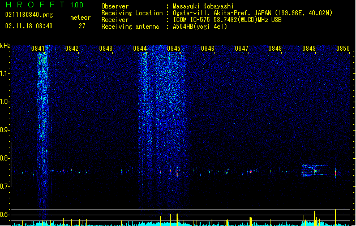Click the kHz unit label
Screen dimensions: 356x226
[5, 46]
